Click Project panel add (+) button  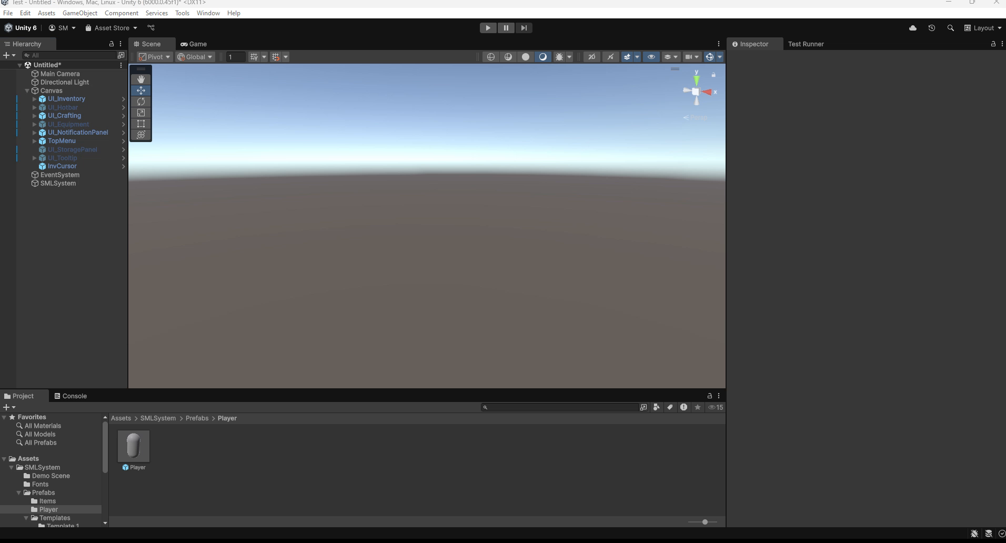[x=9, y=407]
